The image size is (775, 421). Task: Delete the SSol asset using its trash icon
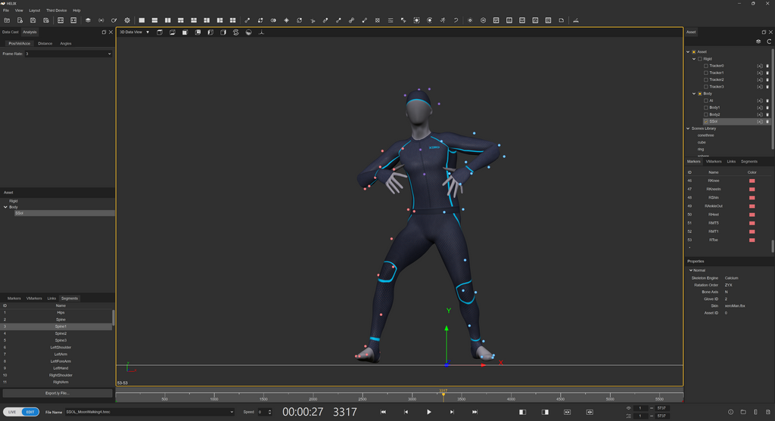pyautogui.click(x=767, y=122)
